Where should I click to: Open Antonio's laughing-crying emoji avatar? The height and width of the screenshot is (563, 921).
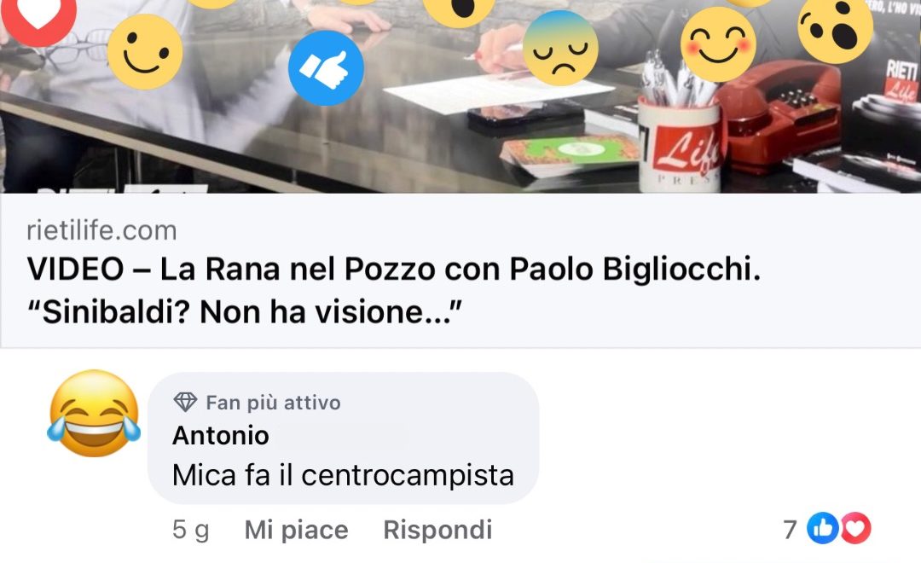[x=94, y=414]
